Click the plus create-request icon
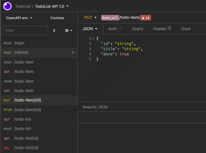This screenshot has height=153, width=206. pyautogui.click(x=67, y=30)
